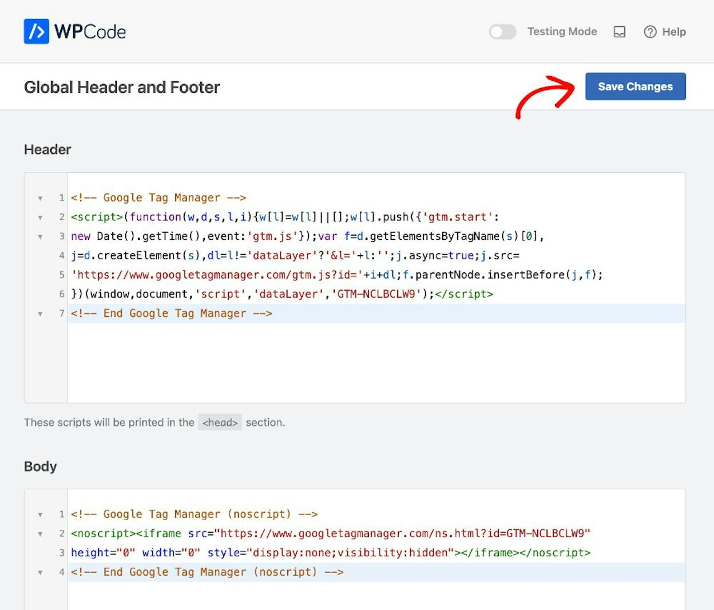This screenshot has height=610, width=714.
Task: Click Header line containing 'GTM-NCLBCLW9' and </script>
Action: coord(282,294)
